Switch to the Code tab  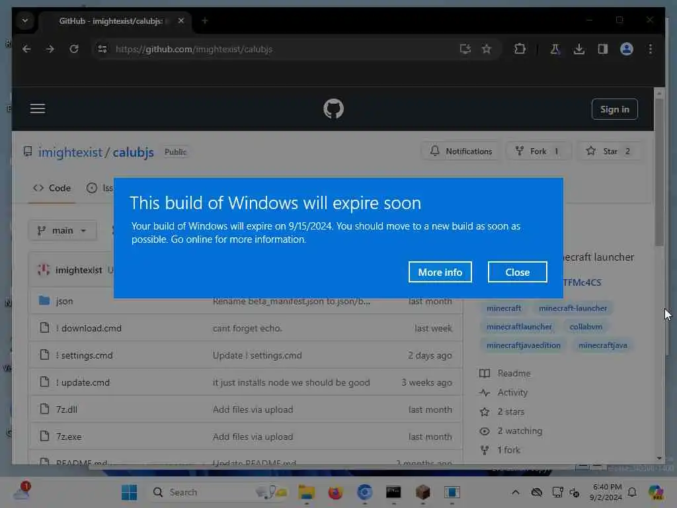click(x=52, y=188)
